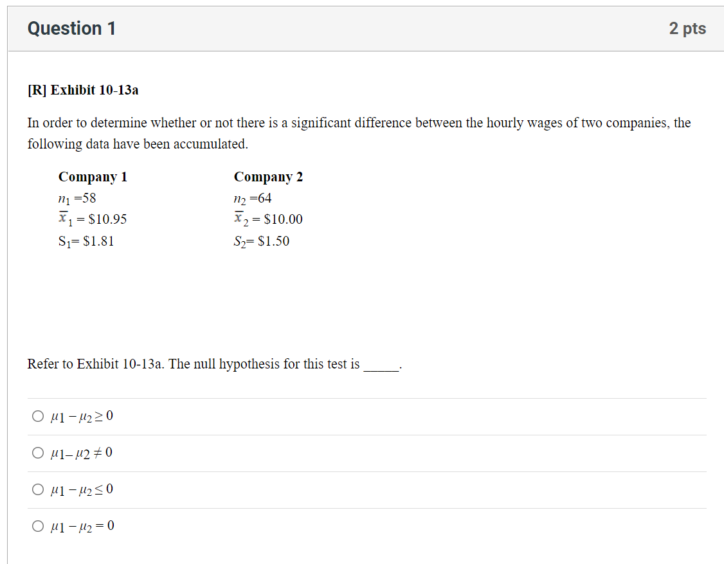This screenshot has height=564, width=724.
Task: Click the second answer option's label text
Action: (x=79, y=453)
